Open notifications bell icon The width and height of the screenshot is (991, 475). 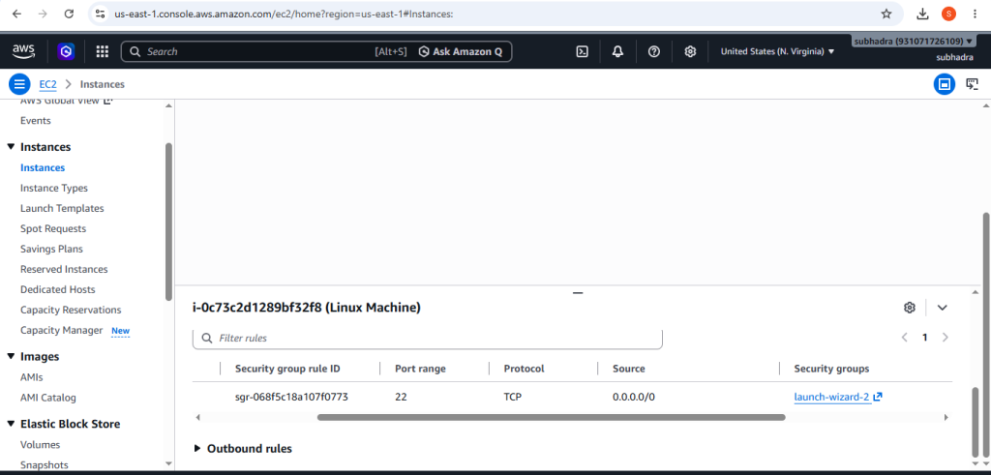coord(617,52)
